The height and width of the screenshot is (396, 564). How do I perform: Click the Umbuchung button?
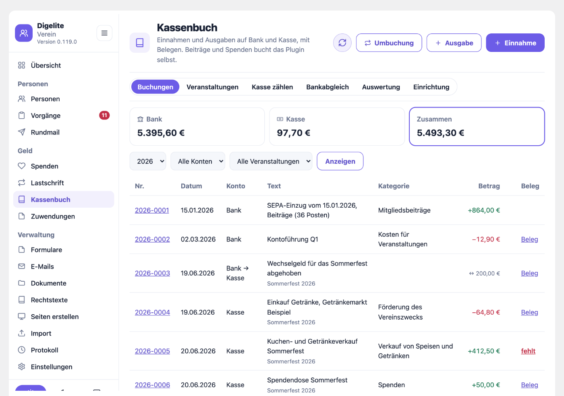tap(389, 43)
